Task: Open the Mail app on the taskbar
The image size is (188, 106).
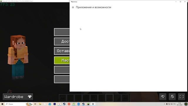Action: [x=50, y=104]
